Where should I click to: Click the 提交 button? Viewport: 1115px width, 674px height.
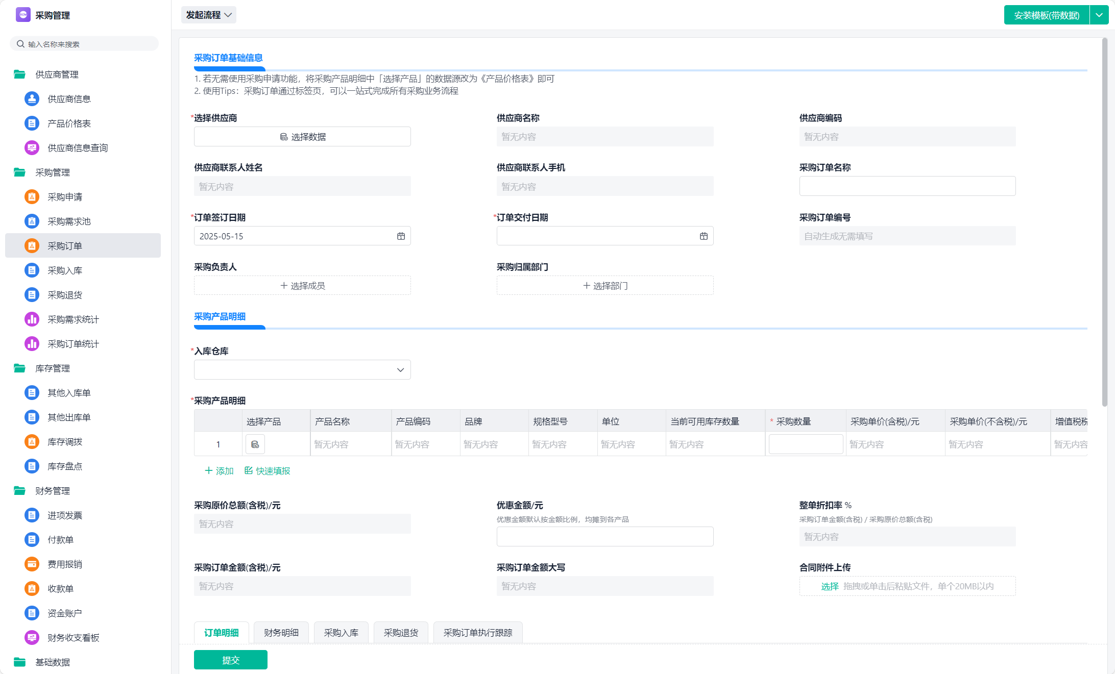coord(230,660)
